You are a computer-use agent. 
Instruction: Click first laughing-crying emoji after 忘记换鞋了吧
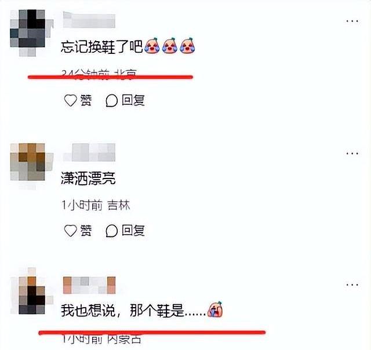point(152,45)
